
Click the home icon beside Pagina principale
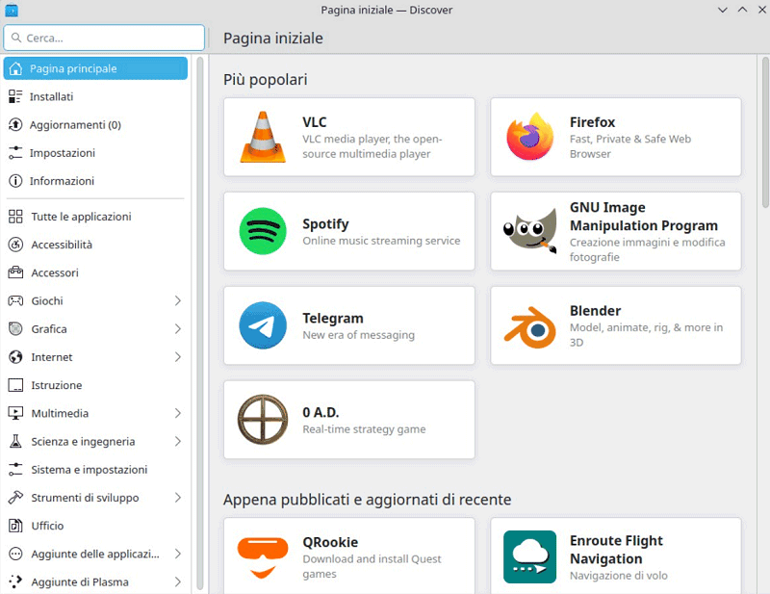(x=15, y=68)
